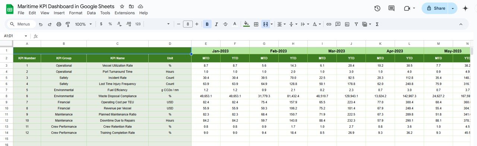Open the fill color picker
Viewport: 477px width, 146px height.
[x=246, y=24]
